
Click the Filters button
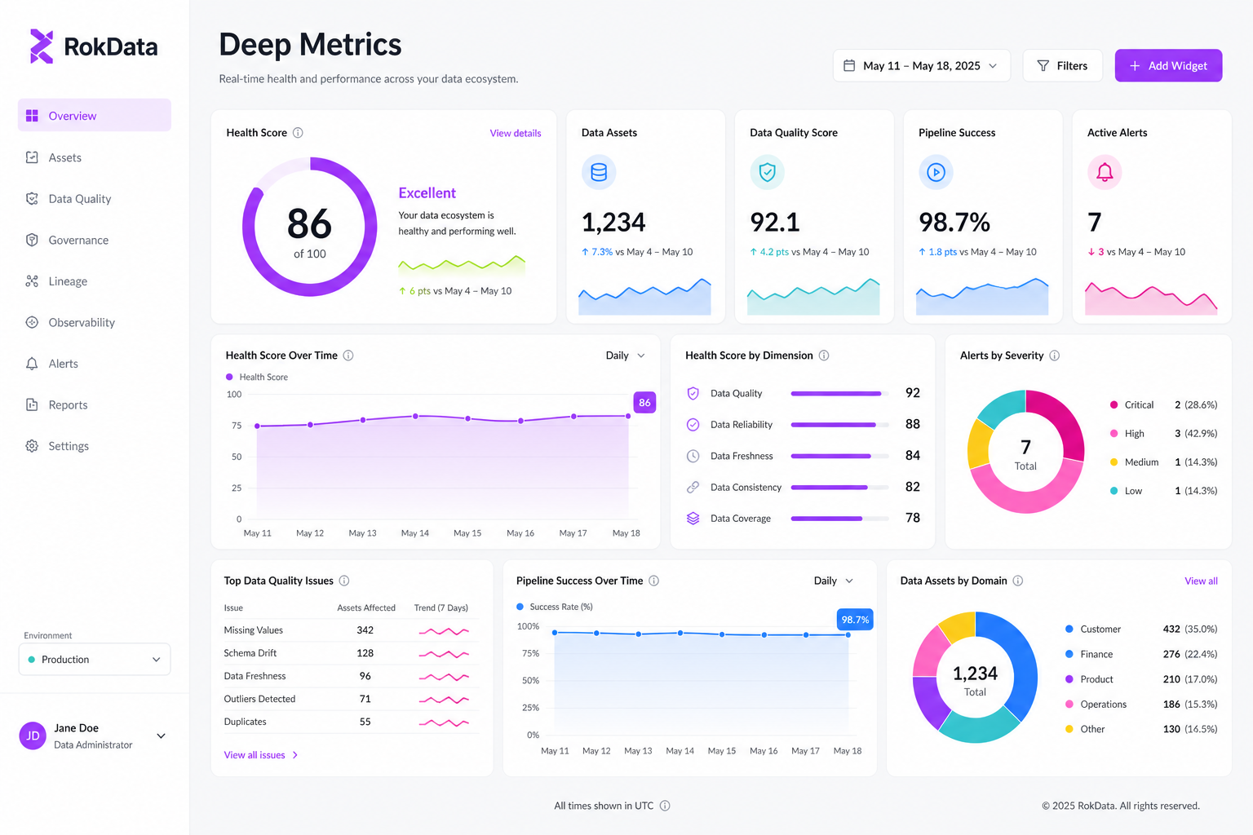pos(1062,65)
